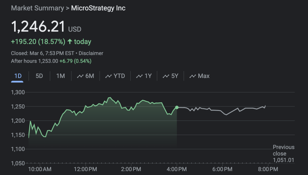Click the green up arrow next to today
This screenshot has width=308, height=175.
tap(70, 42)
